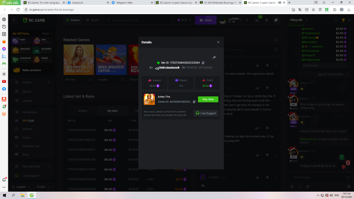
Task: Contact Live Support from the dialog
Action: (x=206, y=113)
